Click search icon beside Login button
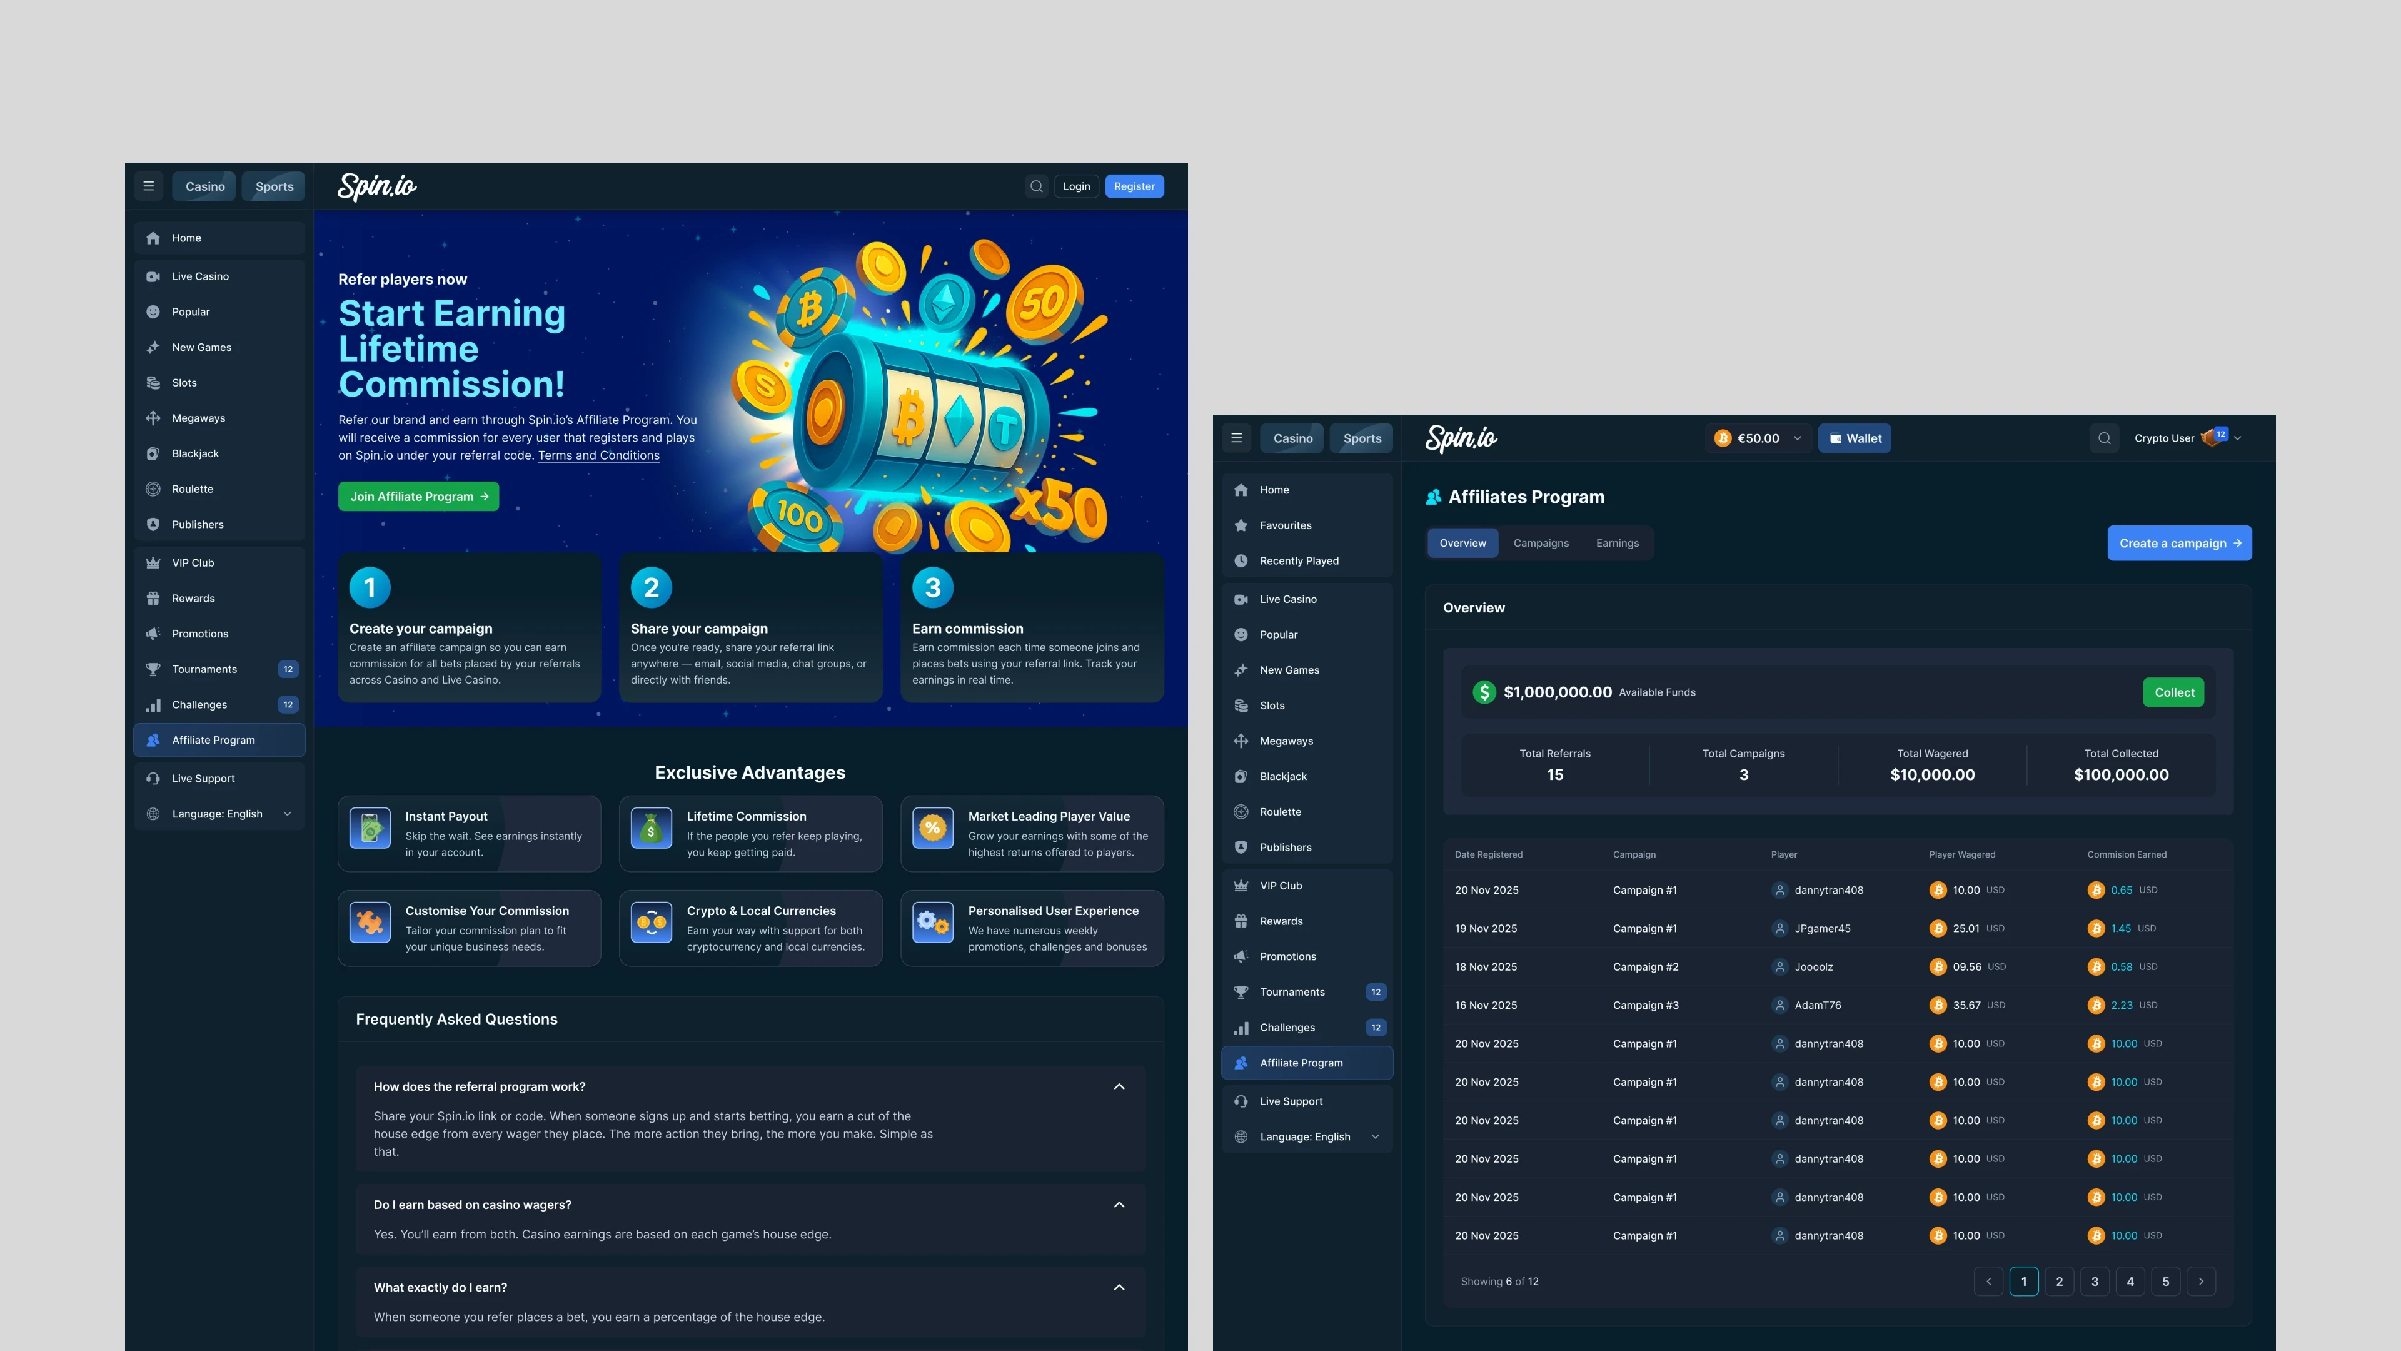The height and width of the screenshot is (1351, 2401). (1037, 186)
